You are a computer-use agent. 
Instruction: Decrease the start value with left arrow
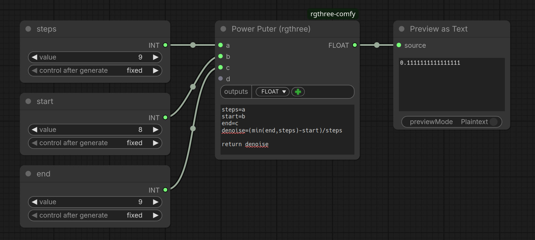point(34,130)
